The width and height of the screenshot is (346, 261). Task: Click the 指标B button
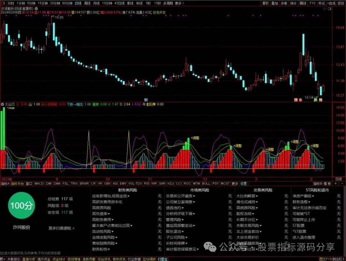click(317, 183)
